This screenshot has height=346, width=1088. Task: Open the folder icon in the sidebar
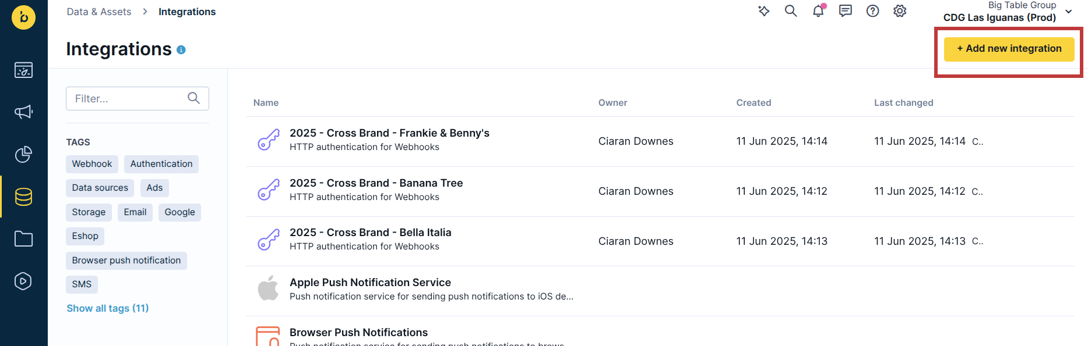(x=23, y=238)
